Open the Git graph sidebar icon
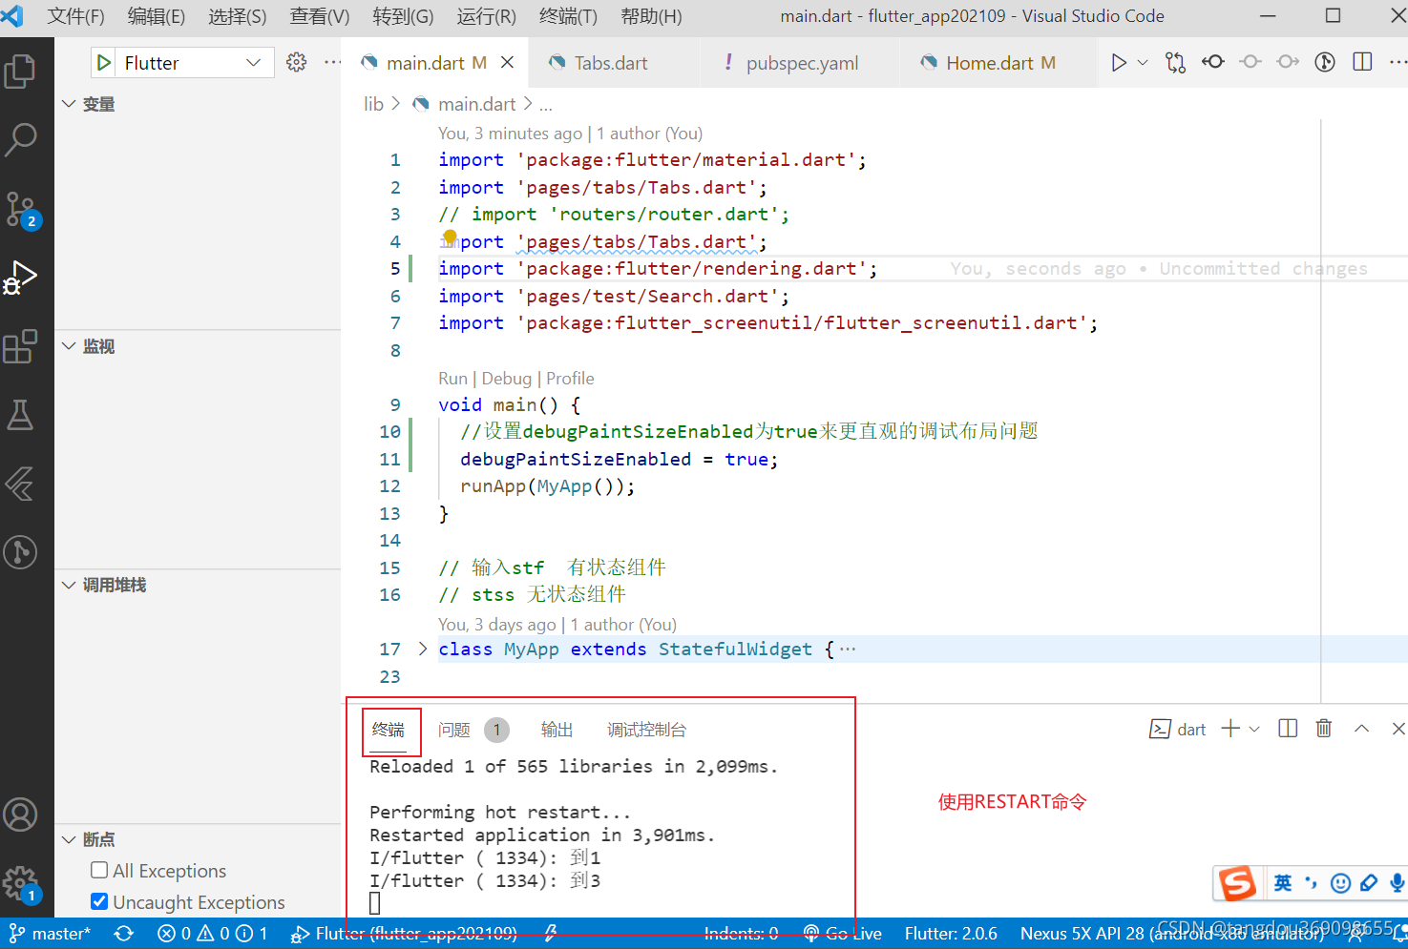Viewport: 1408px width, 949px height. pos(20,552)
